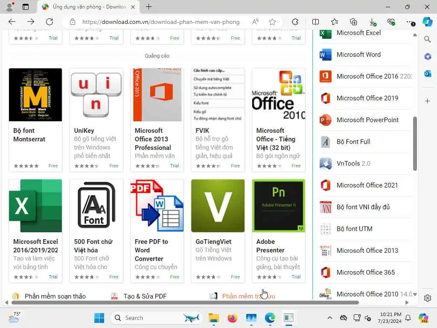Open the notifications bell

408,318
